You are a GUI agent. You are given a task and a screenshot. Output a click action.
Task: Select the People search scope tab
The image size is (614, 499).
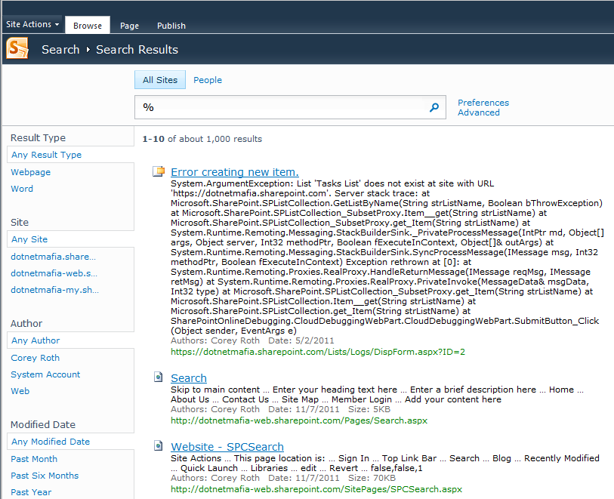pyautogui.click(x=208, y=80)
